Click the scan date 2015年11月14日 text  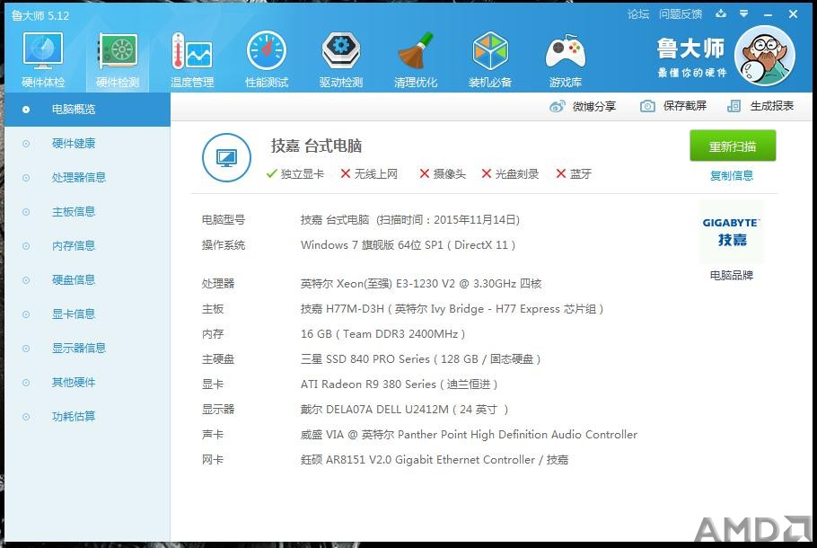pyautogui.click(x=474, y=220)
